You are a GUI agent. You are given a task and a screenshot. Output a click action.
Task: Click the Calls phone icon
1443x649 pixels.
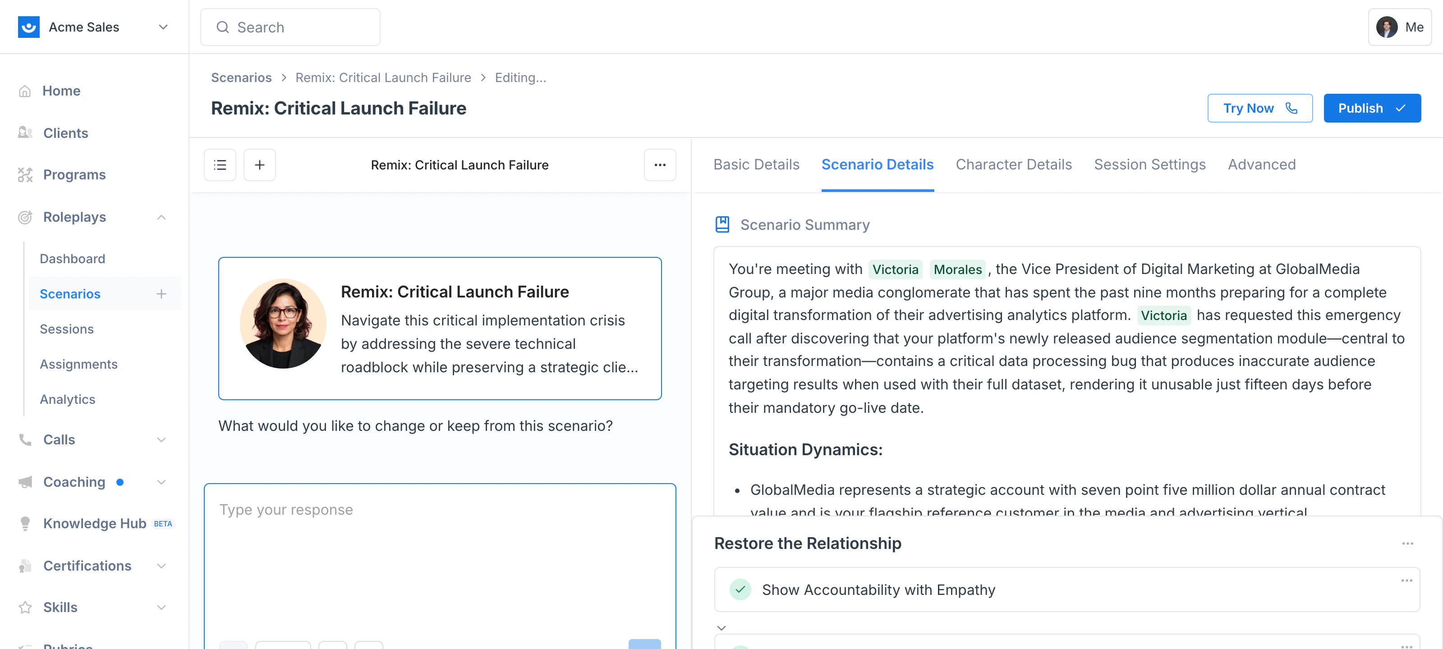click(x=25, y=439)
